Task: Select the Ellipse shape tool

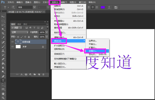Action: click(3, 89)
